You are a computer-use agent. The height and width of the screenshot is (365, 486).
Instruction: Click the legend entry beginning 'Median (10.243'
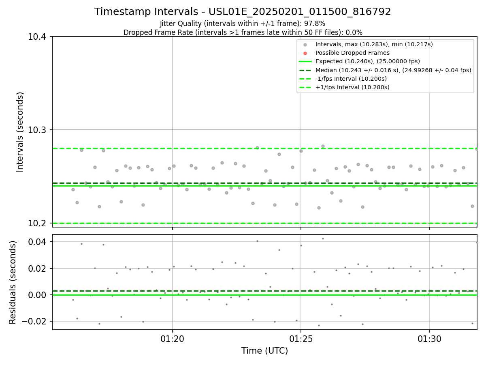[x=393, y=70]
